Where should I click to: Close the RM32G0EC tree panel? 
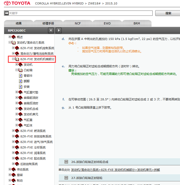coord(51,30)
